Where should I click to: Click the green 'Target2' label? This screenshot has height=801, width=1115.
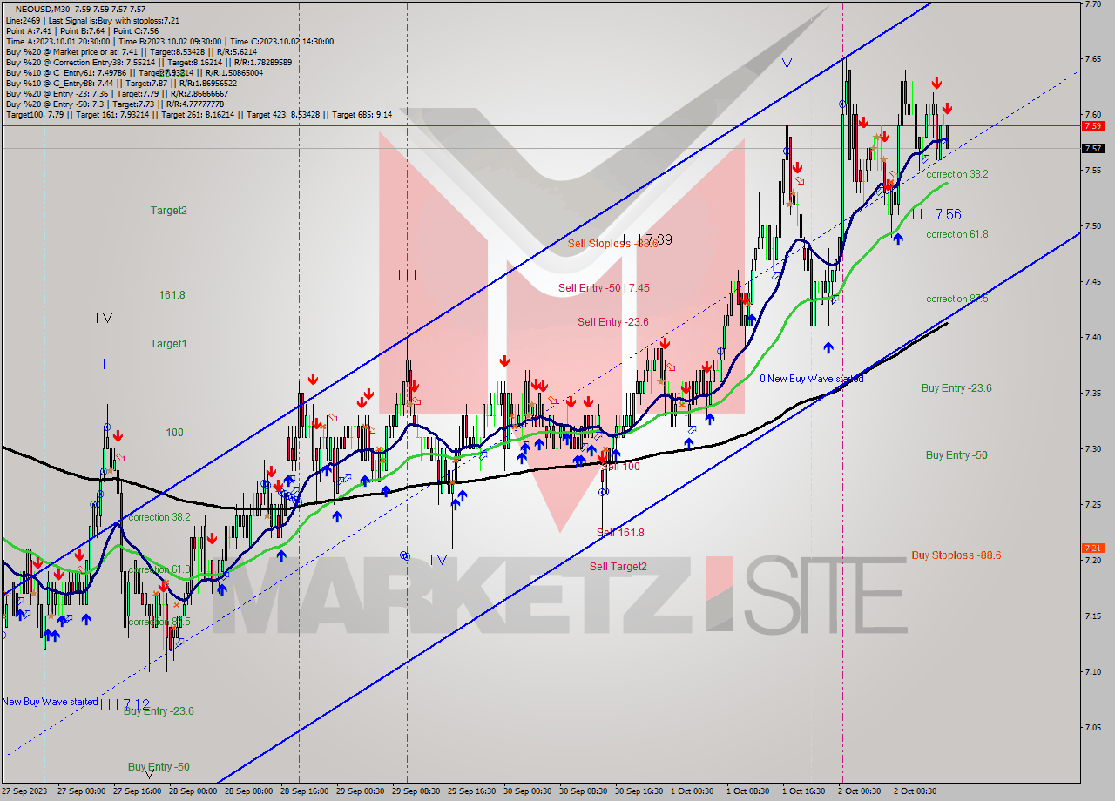168,211
